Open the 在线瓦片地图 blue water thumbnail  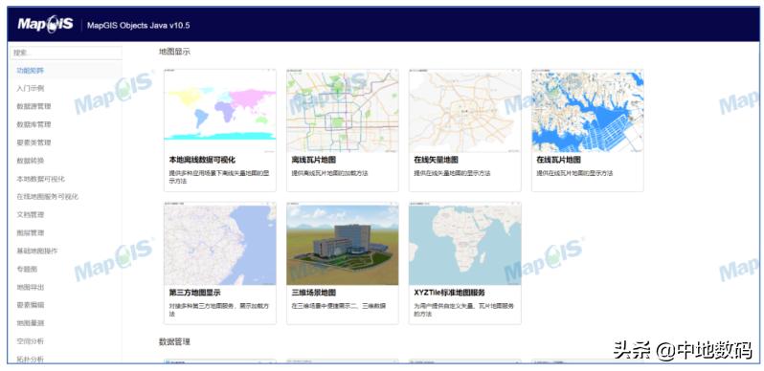[588, 111]
